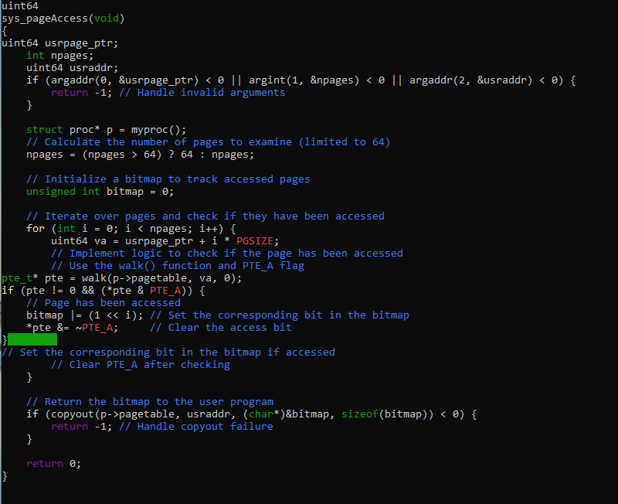Image resolution: width=618 pixels, height=504 pixels.
Task: Click the 'for (int i = 0' loop line
Action: point(131,229)
